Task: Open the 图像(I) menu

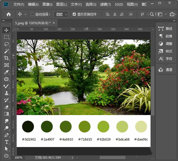Action: click(x=47, y=4)
